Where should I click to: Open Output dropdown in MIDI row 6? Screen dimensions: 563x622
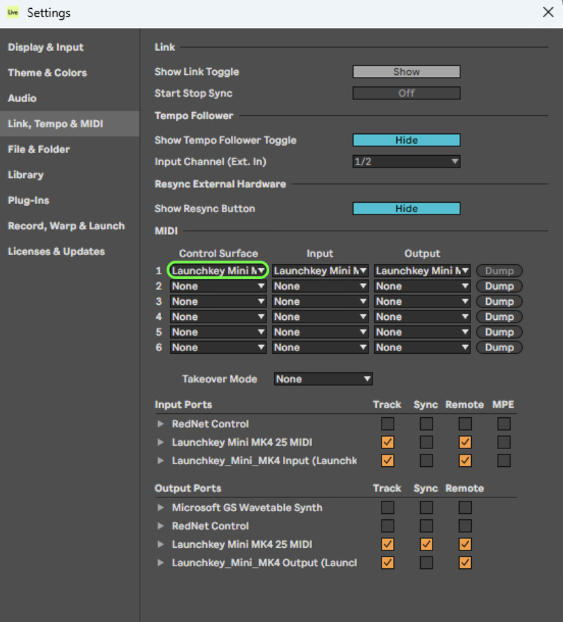[422, 348]
